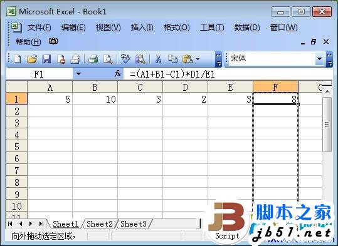Open the 编辑(E) menu
This screenshot has height=246, width=338.
(x=73, y=28)
